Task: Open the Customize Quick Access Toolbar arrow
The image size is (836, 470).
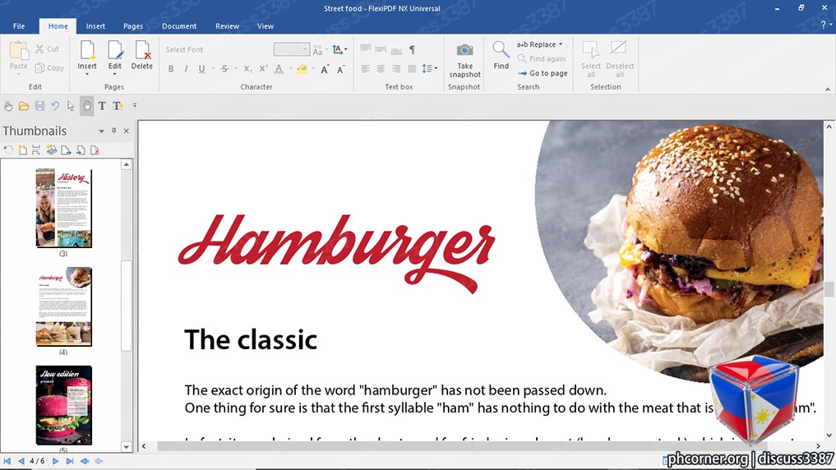Action: [135, 105]
